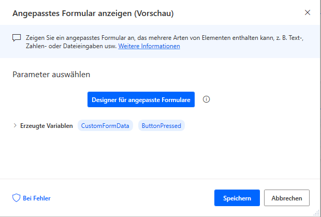Image resolution: width=321 pixels, height=217 pixels.
Task: Click the Parameter auswählen heading
Action: [51, 74]
